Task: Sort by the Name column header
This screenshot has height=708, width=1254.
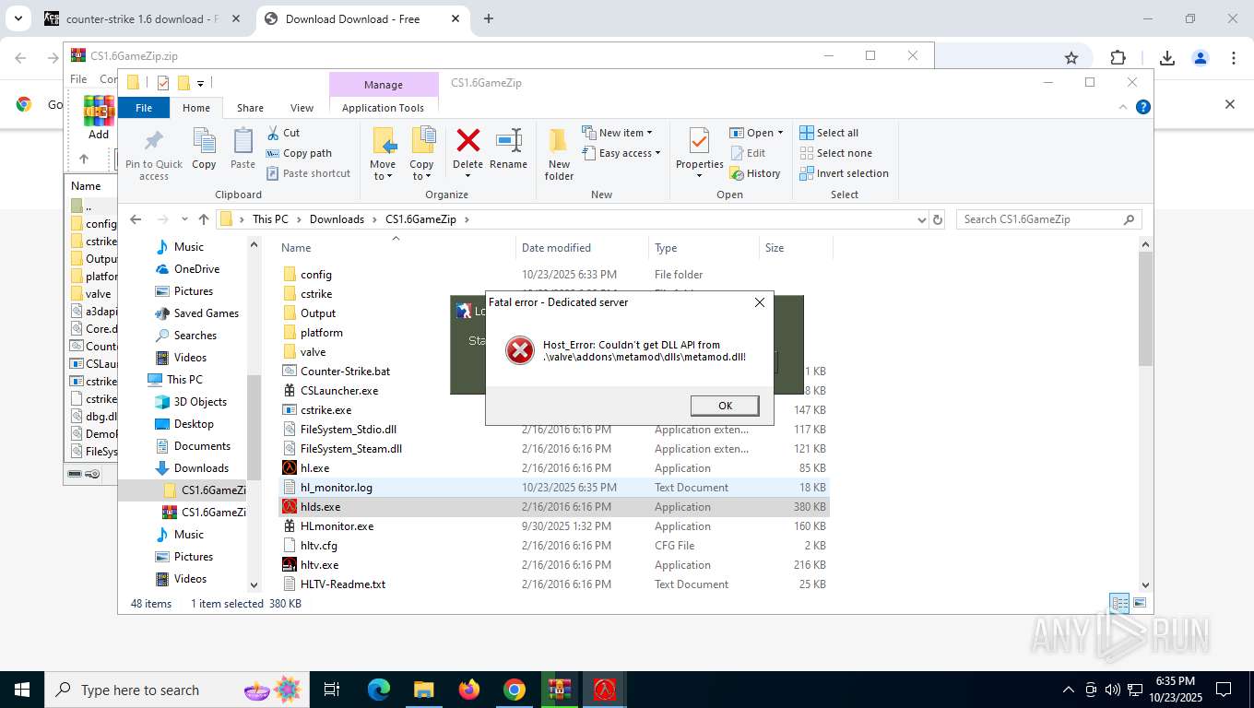Action: [396, 248]
